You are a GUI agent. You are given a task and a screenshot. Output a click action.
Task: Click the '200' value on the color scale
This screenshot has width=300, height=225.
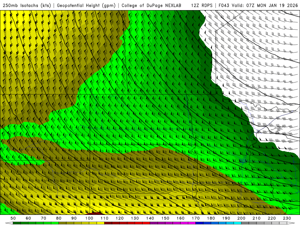pos(241,218)
